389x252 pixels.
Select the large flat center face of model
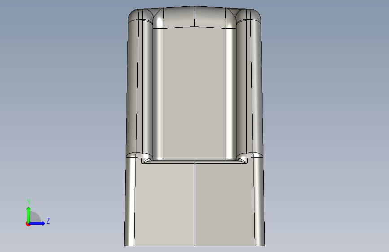(x=194, y=93)
